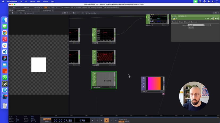Select the Once range limit option
220x123 pixels.
(x=127, y=122)
